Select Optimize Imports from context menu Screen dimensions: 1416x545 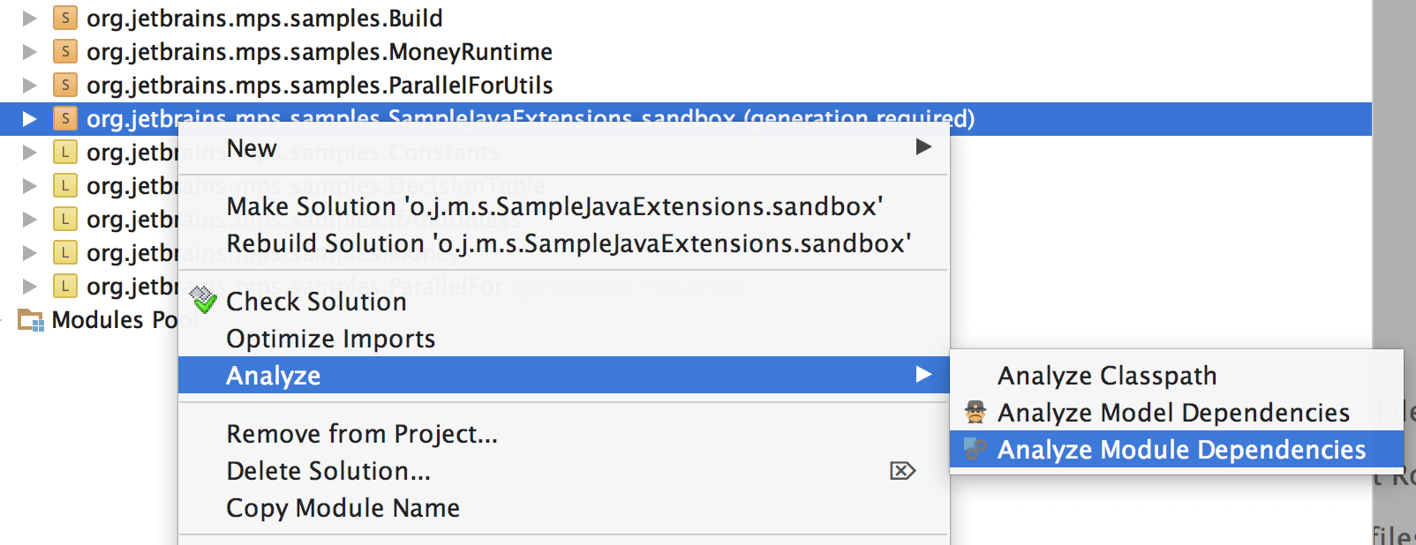point(331,339)
